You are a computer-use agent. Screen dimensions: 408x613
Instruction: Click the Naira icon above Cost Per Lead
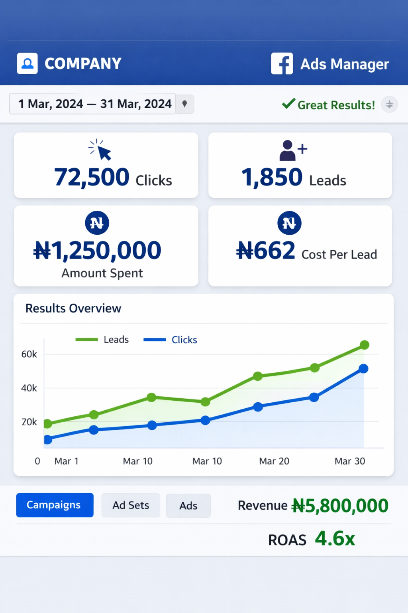pyautogui.click(x=289, y=223)
